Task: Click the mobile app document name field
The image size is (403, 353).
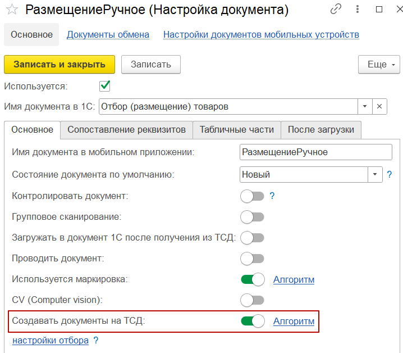Action: [315, 152]
